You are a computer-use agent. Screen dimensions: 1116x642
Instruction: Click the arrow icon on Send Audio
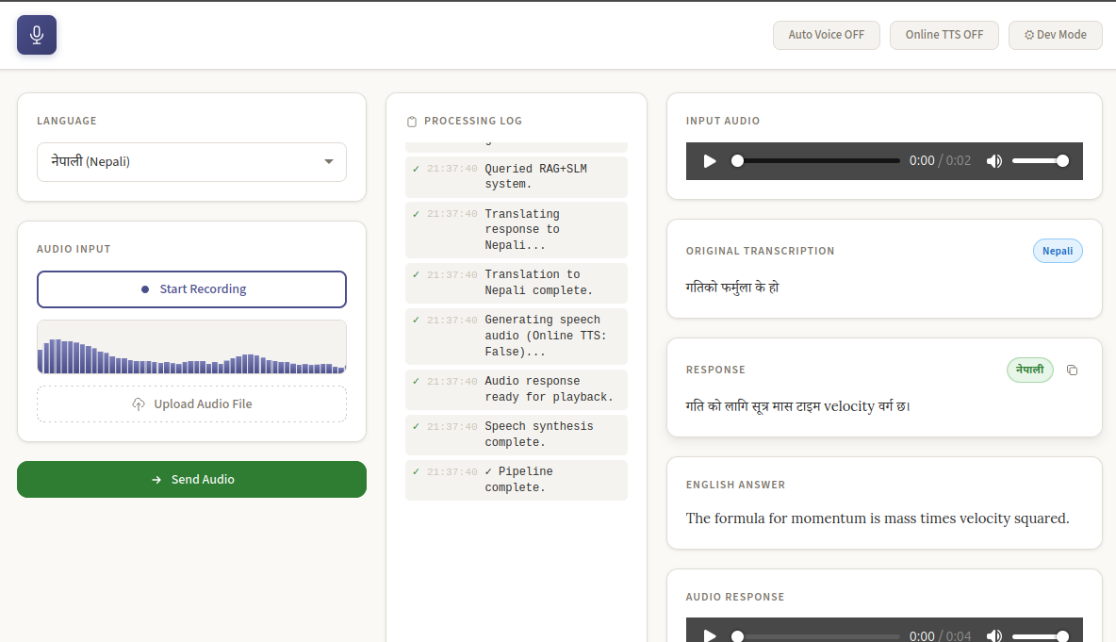155,479
